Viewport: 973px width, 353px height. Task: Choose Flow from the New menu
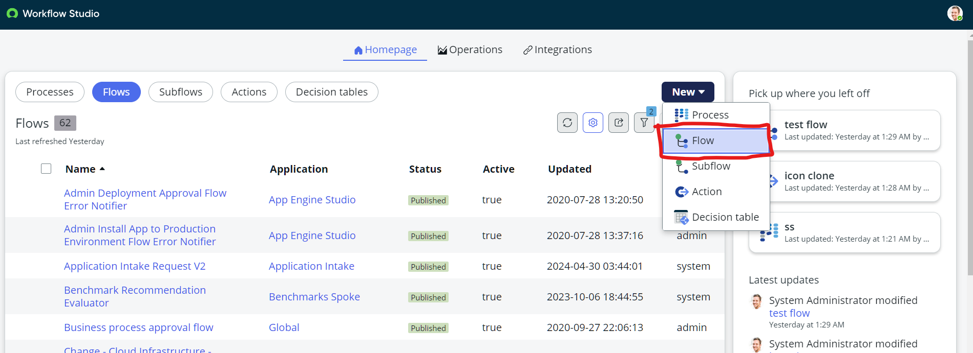click(716, 140)
